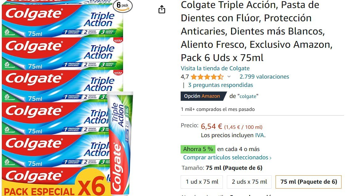Open 3 preguntas respondidas link
The image size is (348, 196).
coord(220,85)
